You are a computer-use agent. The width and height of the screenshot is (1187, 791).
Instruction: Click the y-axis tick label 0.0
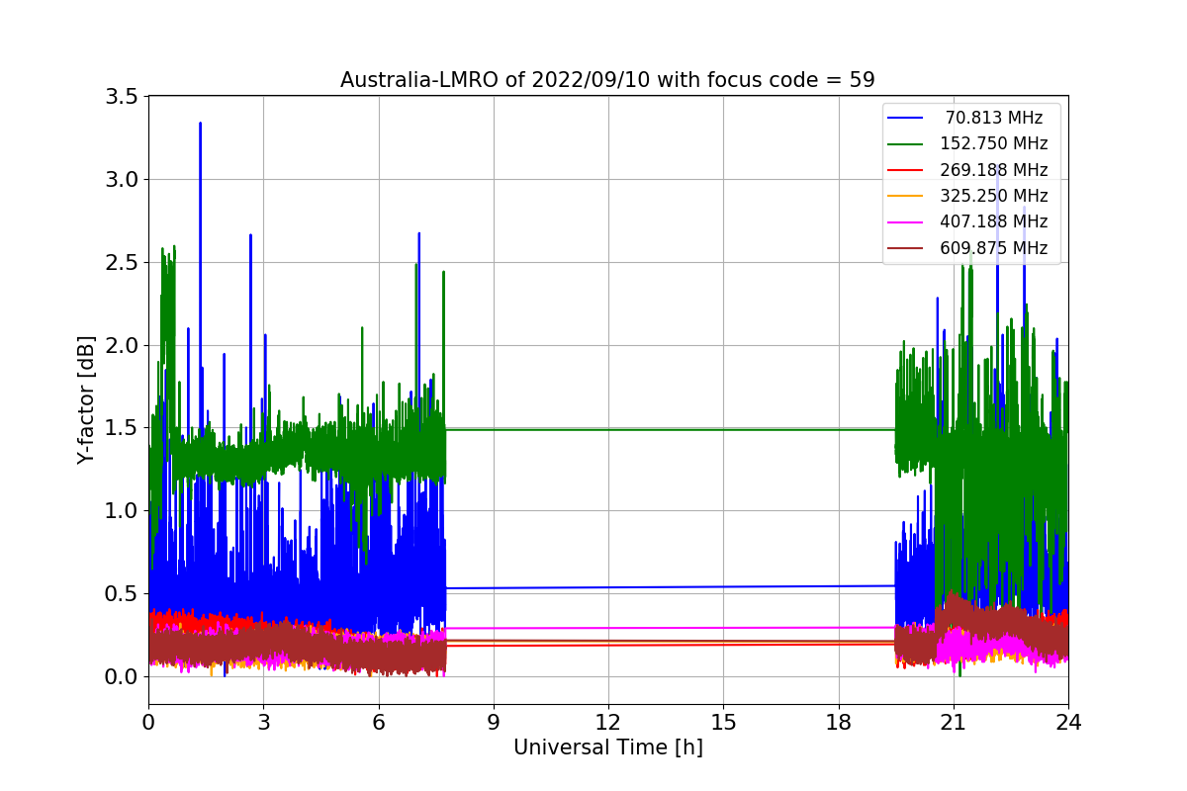click(x=122, y=677)
